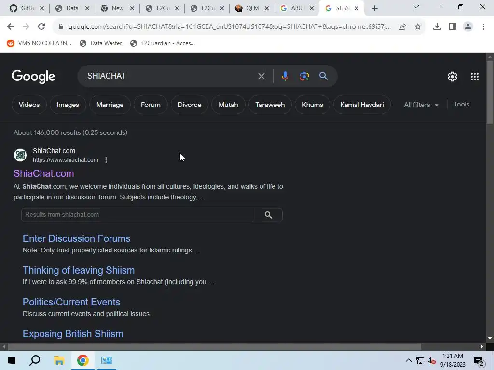Open the ShiaChat.com result title
The height and width of the screenshot is (370, 494).
point(44,173)
